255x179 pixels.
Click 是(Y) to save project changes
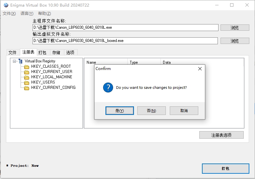pos(120,111)
